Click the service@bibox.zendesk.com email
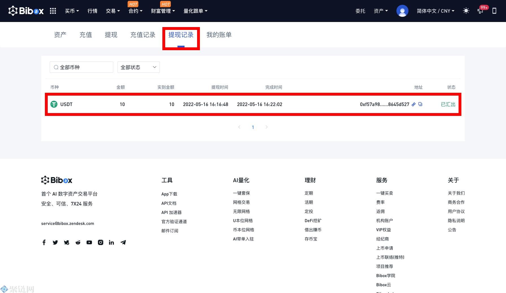This screenshot has width=506, height=293. tap(67, 223)
